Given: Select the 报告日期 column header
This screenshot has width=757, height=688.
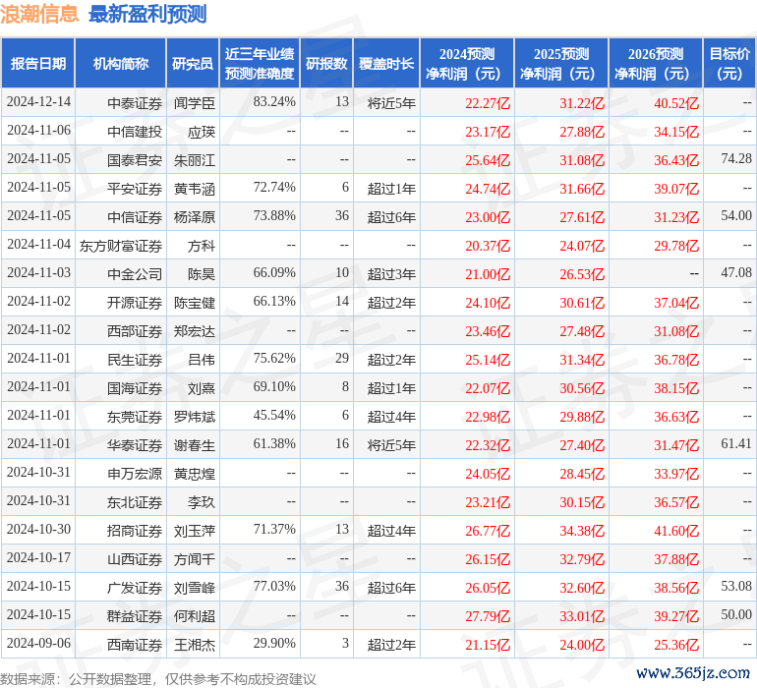Looking at the screenshot, I should click(x=38, y=63).
